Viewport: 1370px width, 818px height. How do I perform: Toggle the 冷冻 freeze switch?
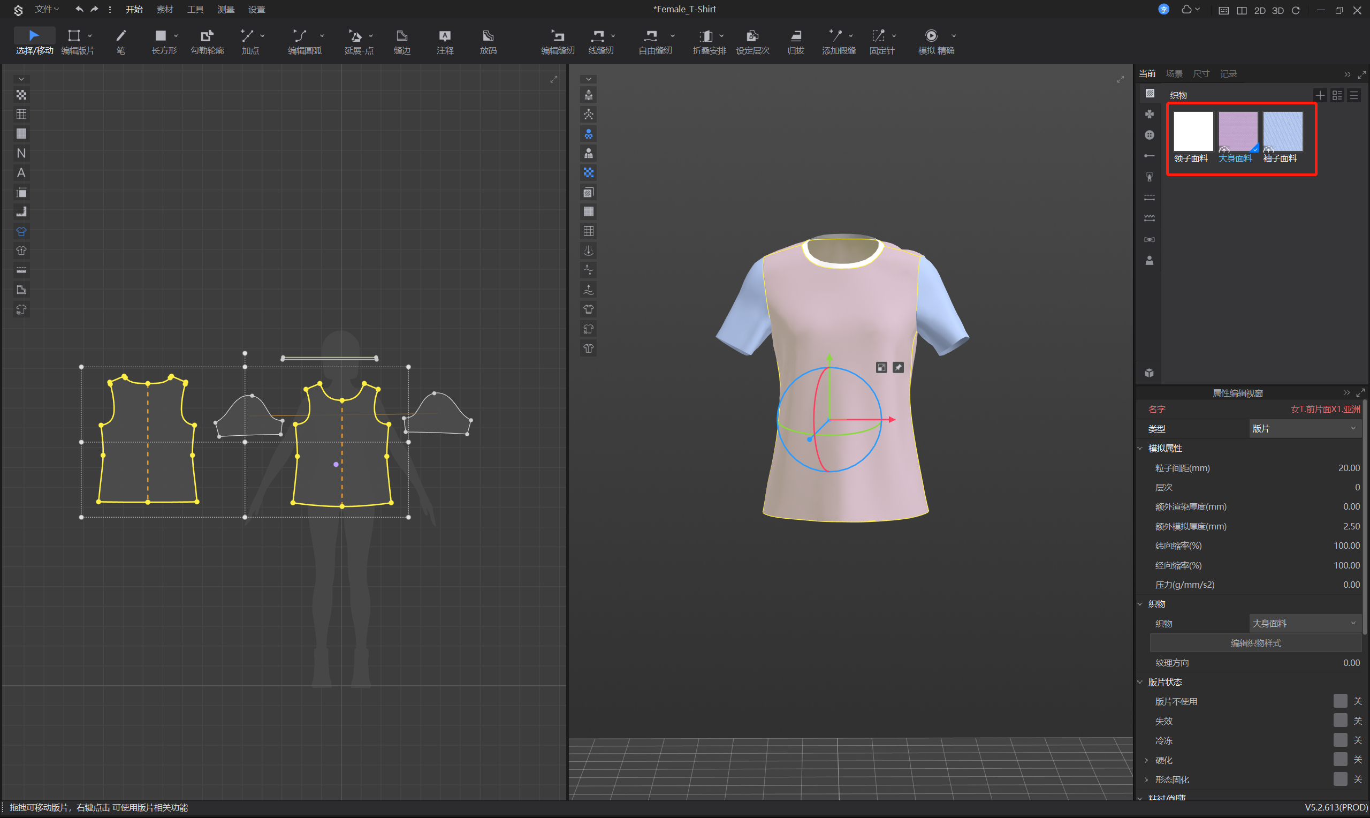click(1339, 740)
